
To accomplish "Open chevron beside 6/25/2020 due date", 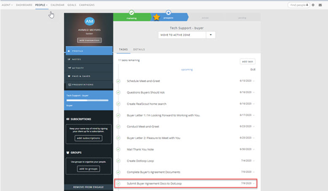I will click(254, 138).
